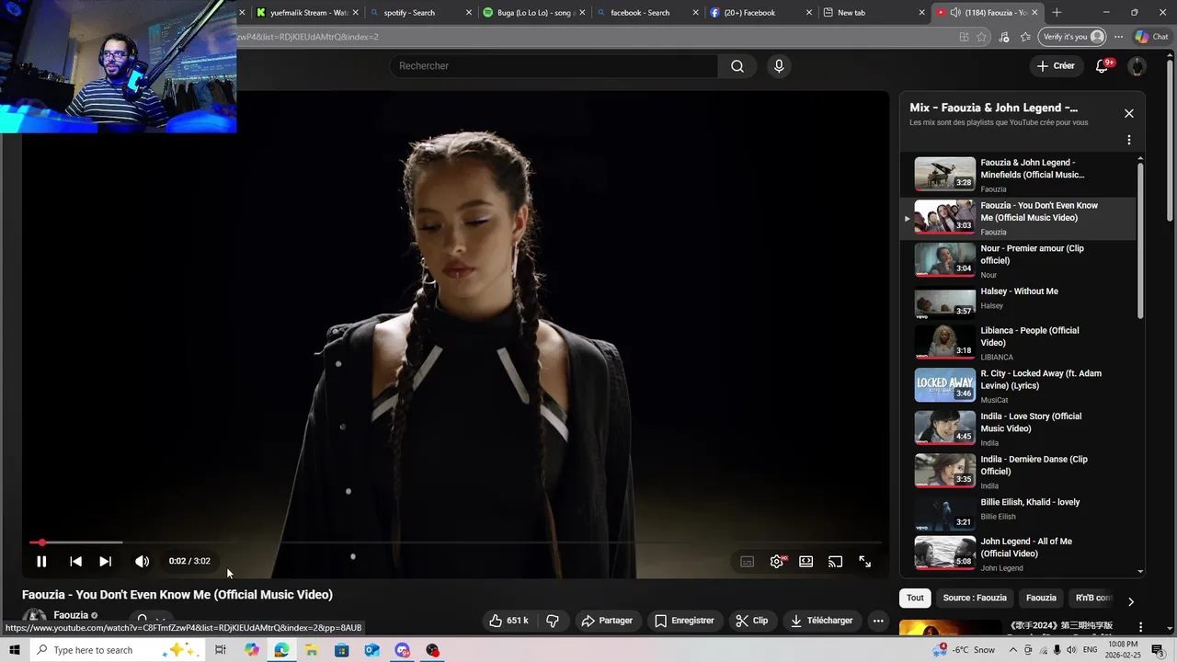Open weather widget showing -6°C Snow
Viewport: 1177px width, 662px height.
pyautogui.click(x=965, y=650)
